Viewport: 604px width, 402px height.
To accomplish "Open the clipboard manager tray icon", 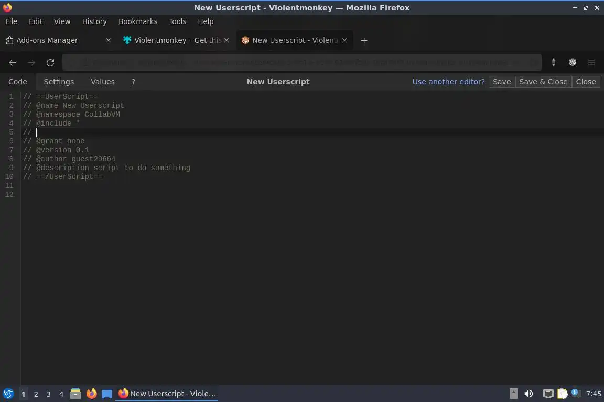I will (x=563, y=394).
